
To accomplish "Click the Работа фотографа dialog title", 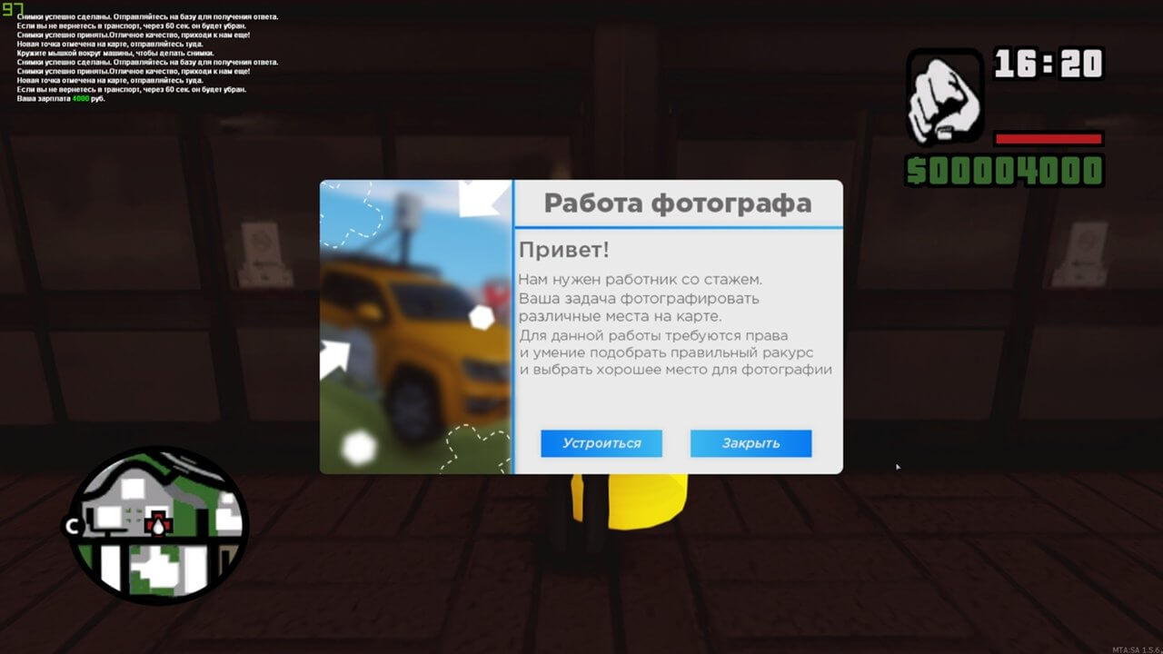I will pos(678,203).
